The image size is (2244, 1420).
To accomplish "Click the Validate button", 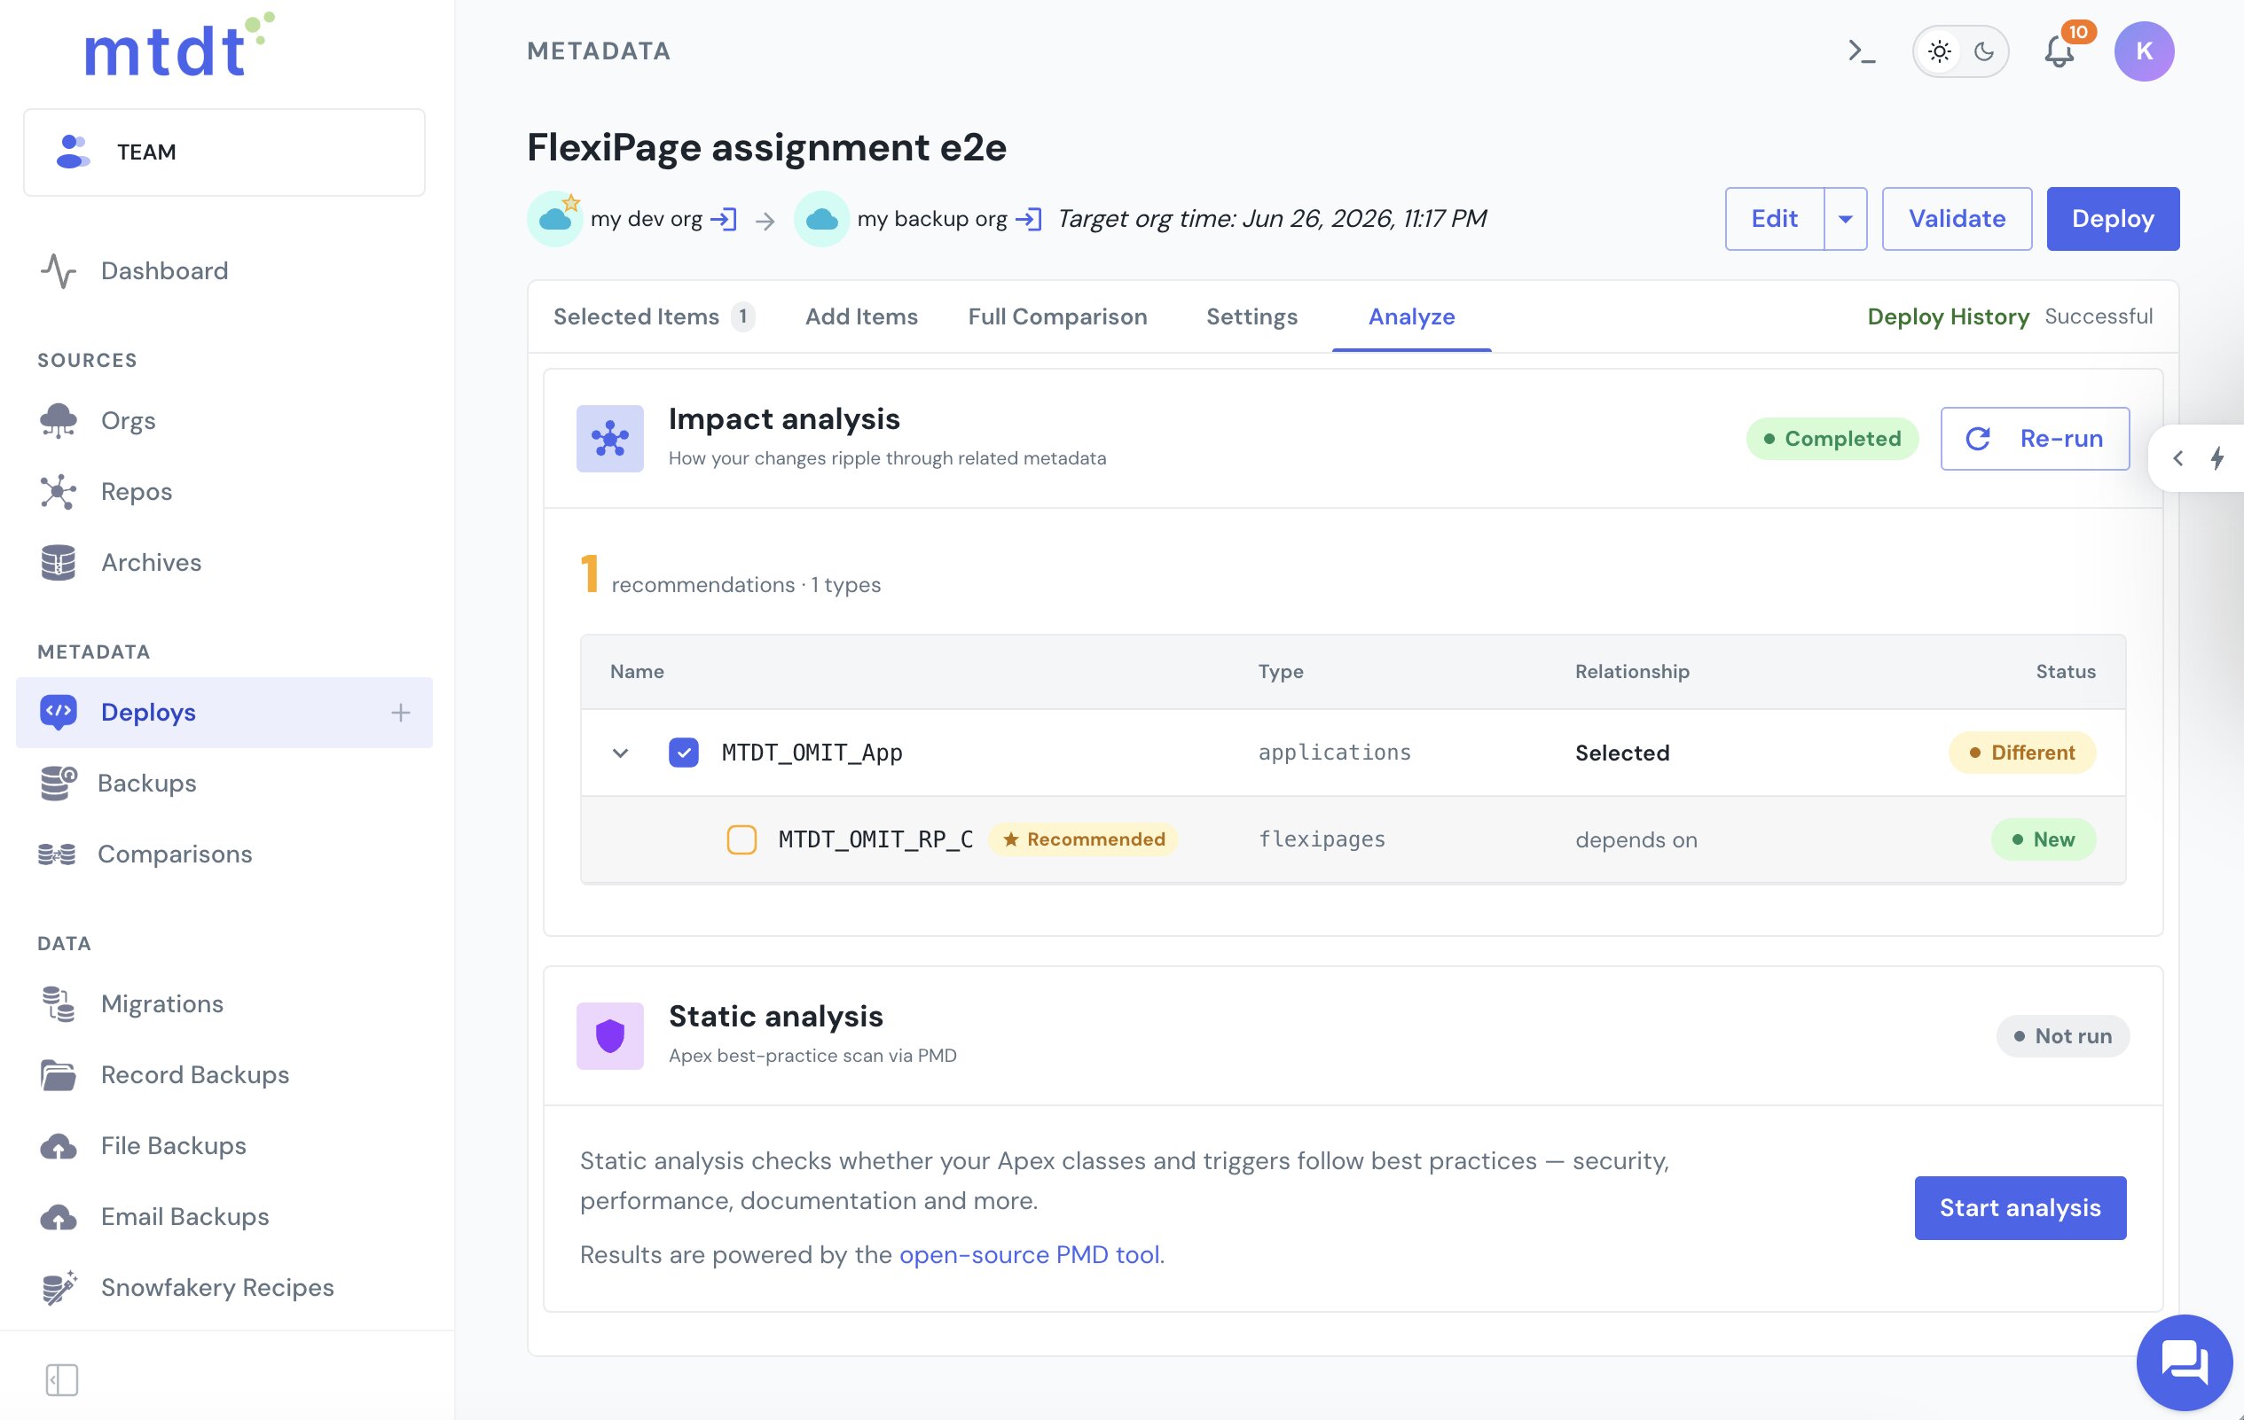I will point(1957,219).
